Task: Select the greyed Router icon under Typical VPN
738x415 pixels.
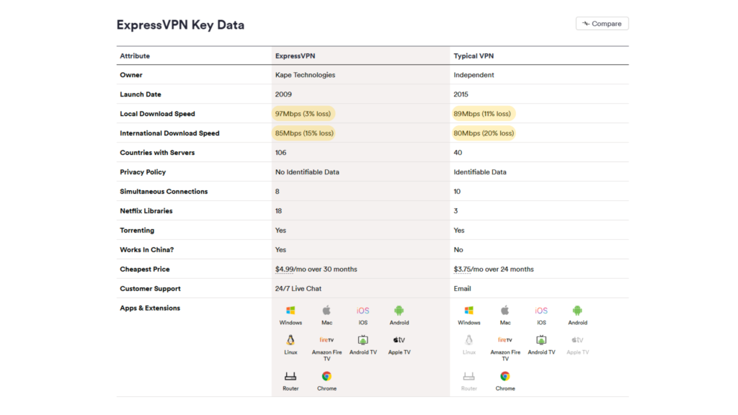Action: [x=468, y=376]
